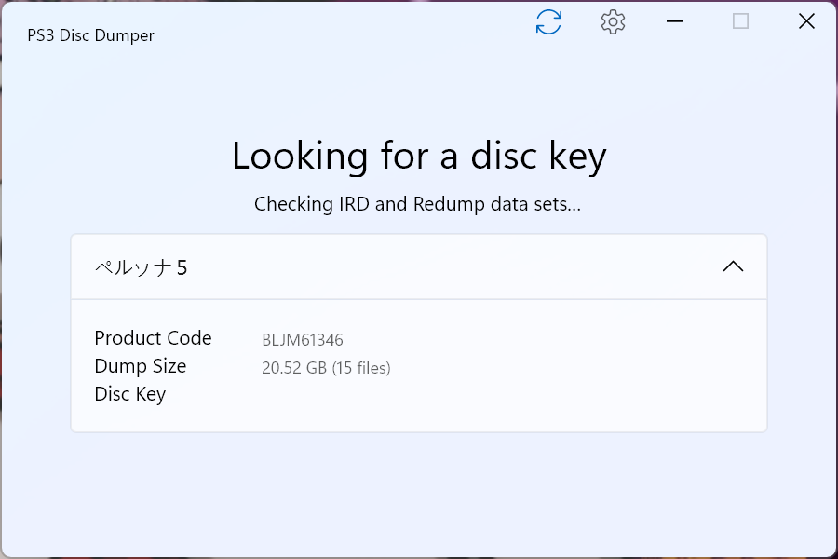Close the PS3 Disc Dumper window
The width and height of the screenshot is (838, 559).
806,21
